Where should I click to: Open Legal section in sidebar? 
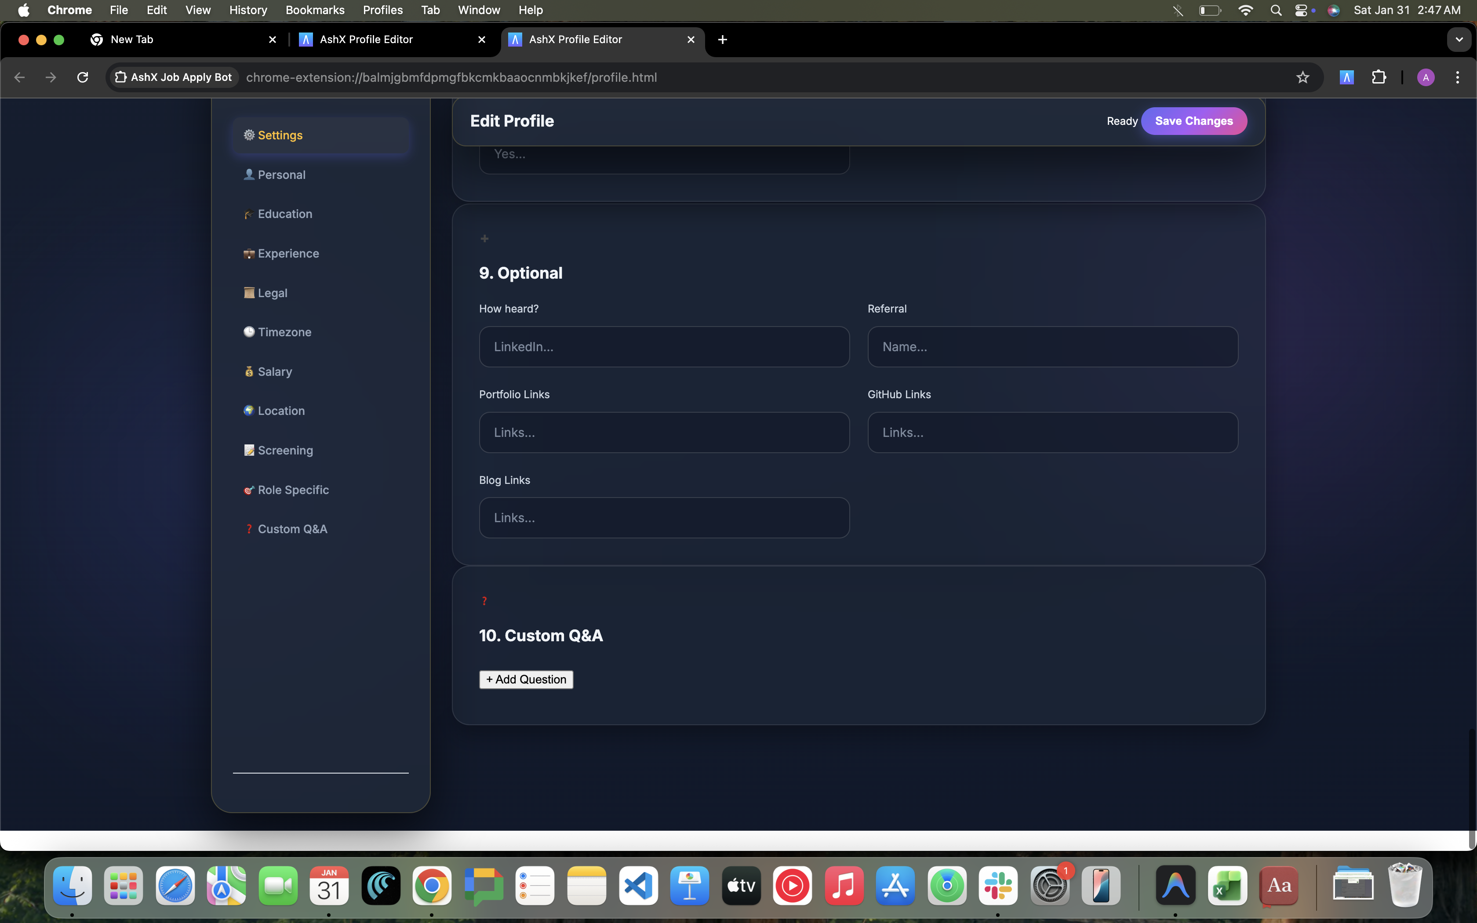pos(320,293)
